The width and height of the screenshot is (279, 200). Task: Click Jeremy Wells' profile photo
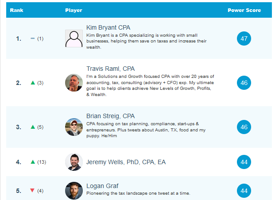pyautogui.click(x=74, y=162)
